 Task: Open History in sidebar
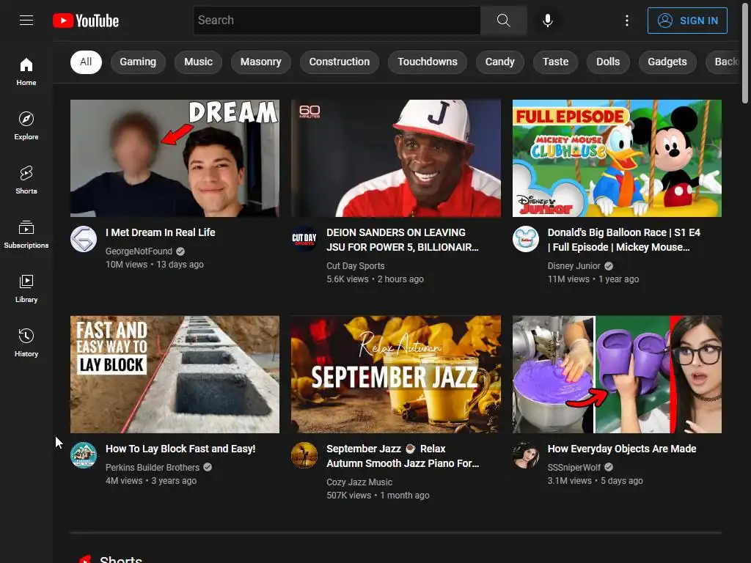click(26, 342)
